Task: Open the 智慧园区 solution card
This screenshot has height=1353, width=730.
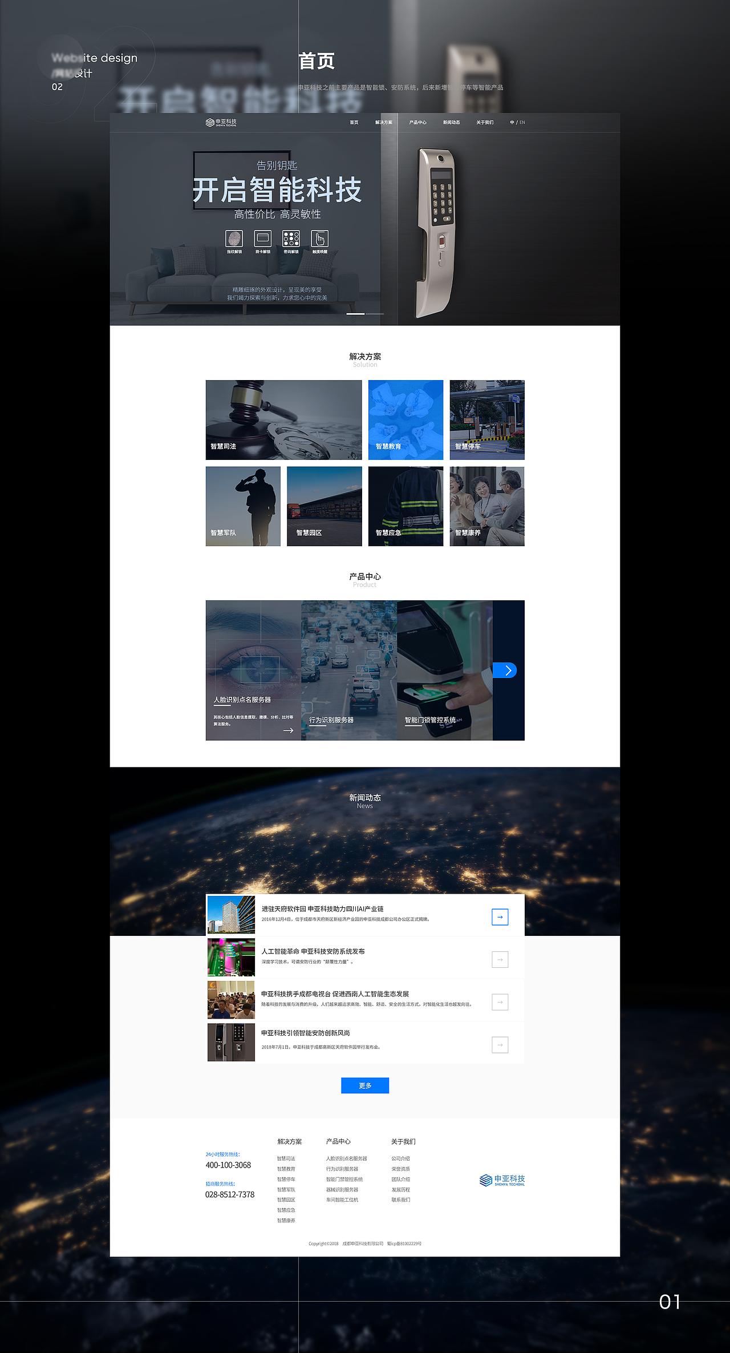Action: 325,506
